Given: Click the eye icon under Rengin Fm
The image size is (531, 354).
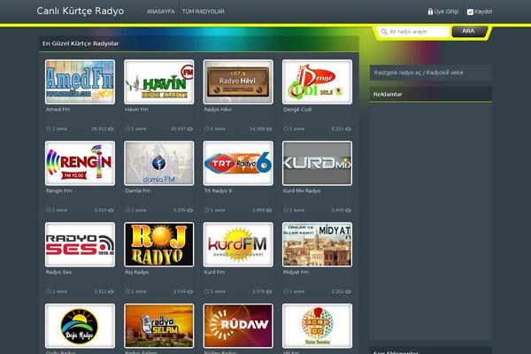Looking at the screenshot, I should pos(111,211).
